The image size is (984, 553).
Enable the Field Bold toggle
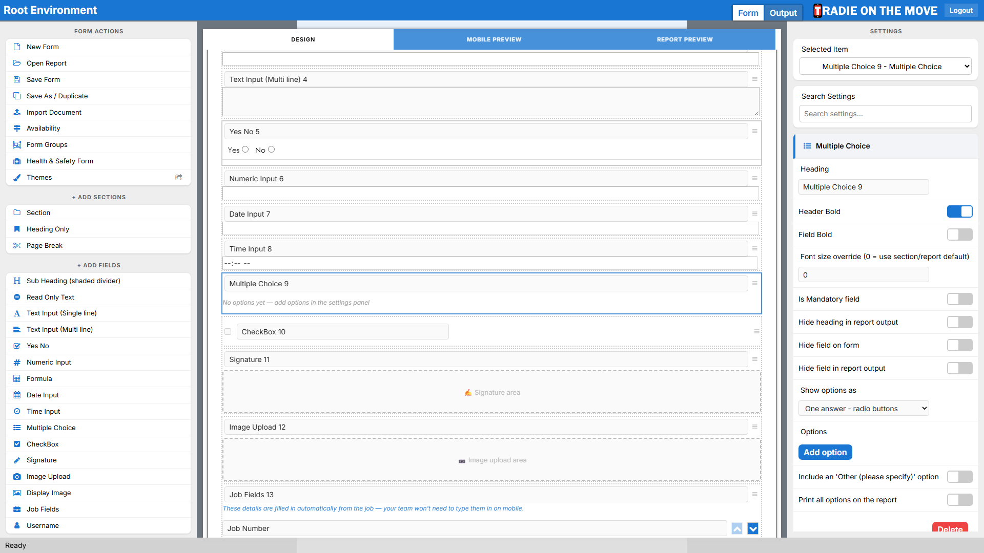coord(959,235)
